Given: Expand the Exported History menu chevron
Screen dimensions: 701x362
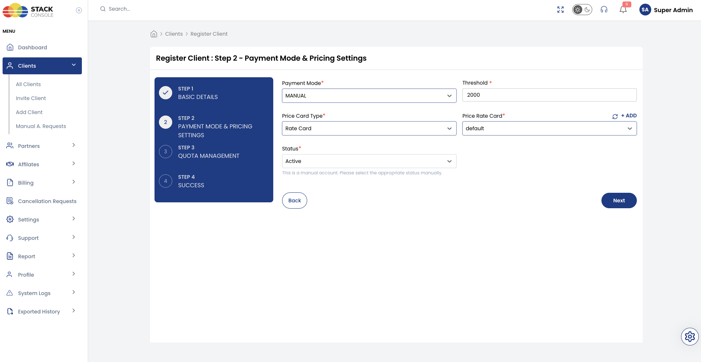Looking at the screenshot, I should click(74, 310).
